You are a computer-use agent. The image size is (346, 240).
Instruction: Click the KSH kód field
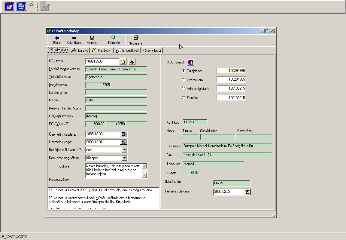(x=195, y=122)
